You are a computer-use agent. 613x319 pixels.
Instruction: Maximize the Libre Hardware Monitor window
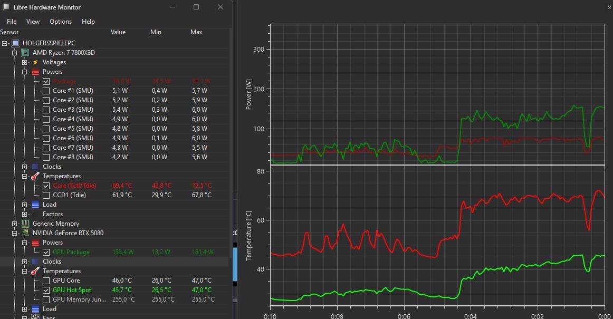click(196, 7)
